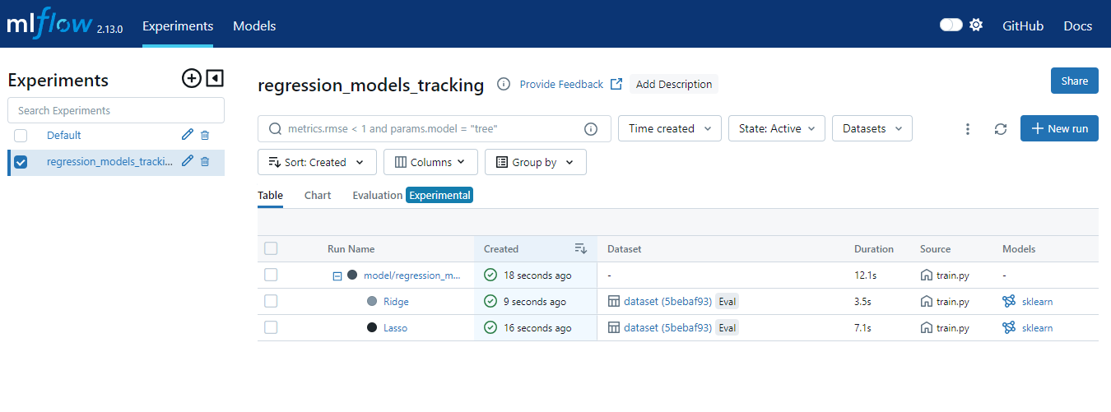
Task: Open the settings gear icon
Action: pos(976,25)
